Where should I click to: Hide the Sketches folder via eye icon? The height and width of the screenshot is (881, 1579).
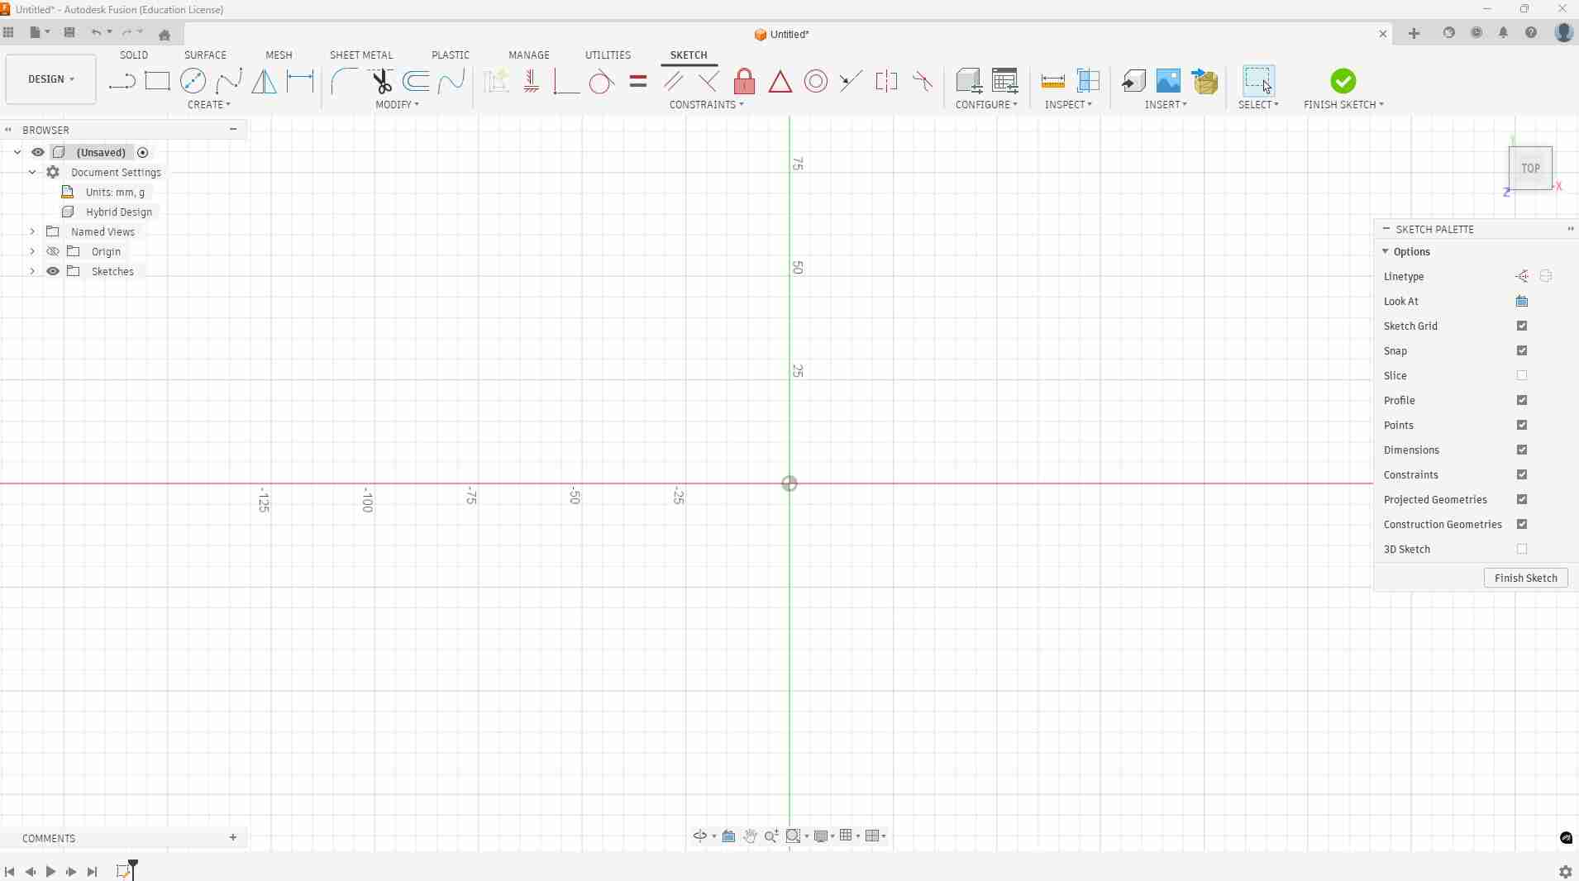pyautogui.click(x=53, y=272)
